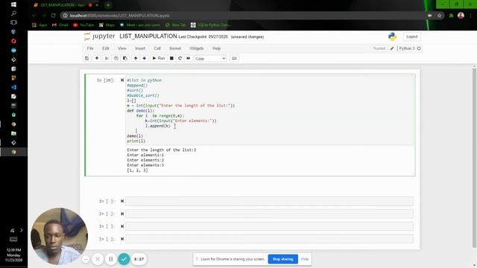Cancel the Loom recording with the X button

98,259
